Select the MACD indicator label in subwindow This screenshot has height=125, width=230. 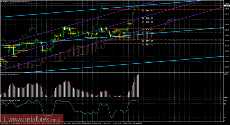coord(10,74)
